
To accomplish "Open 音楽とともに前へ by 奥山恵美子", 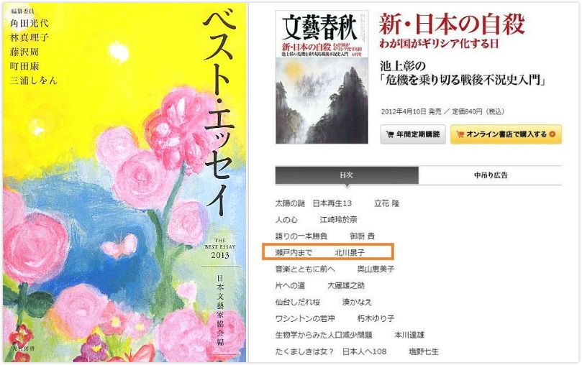I will pyautogui.click(x=335, y=269).
